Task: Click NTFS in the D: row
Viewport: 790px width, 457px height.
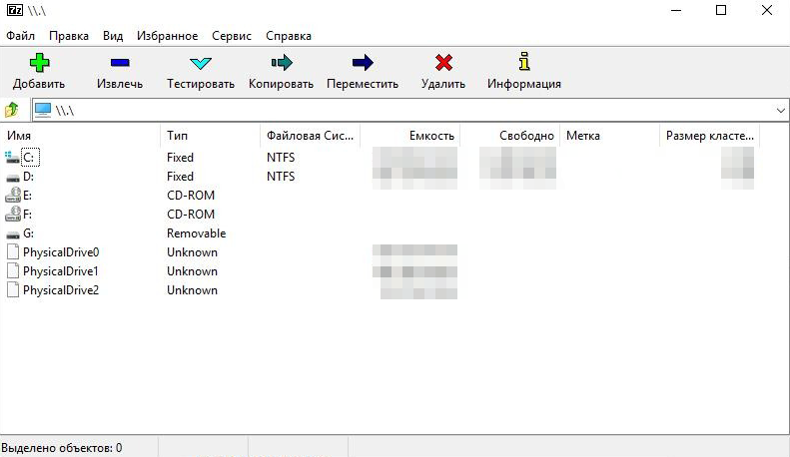Action: click(281, 177)
